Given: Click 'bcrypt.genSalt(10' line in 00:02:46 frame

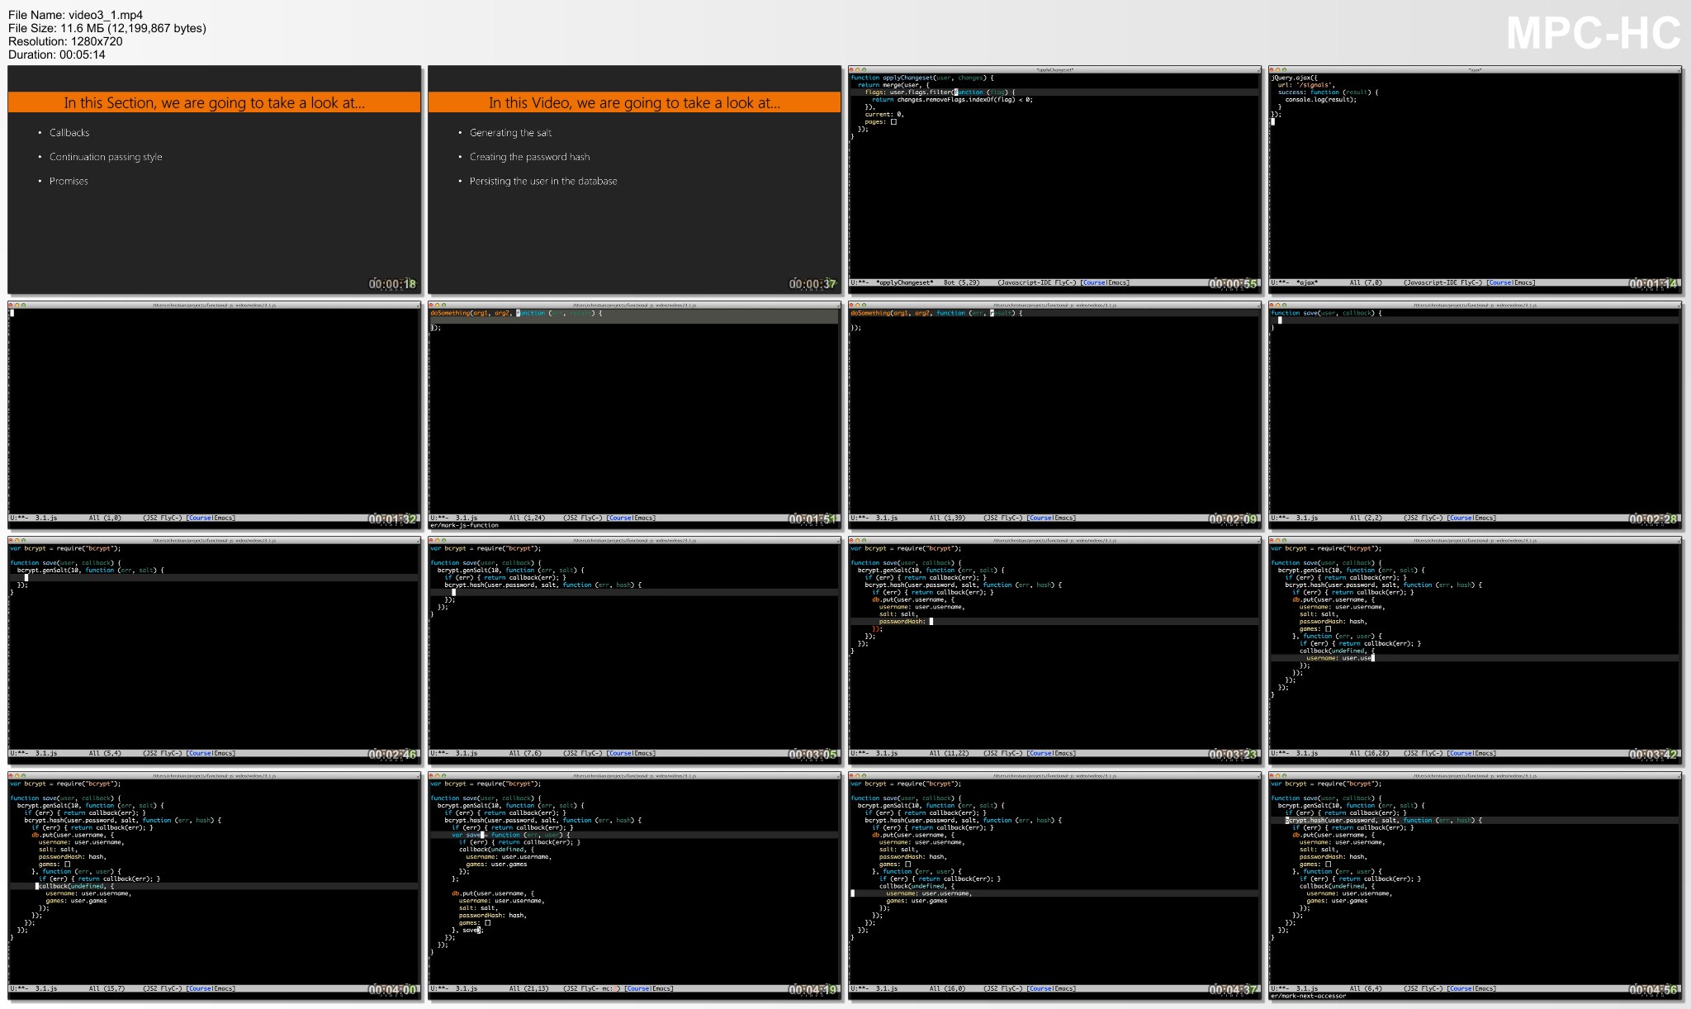Looking at the screenshot, I should click(91, 570).
